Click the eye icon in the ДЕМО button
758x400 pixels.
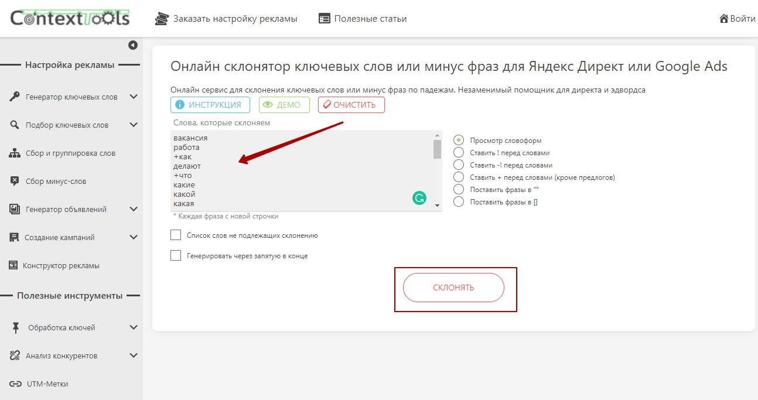point(268,105)
